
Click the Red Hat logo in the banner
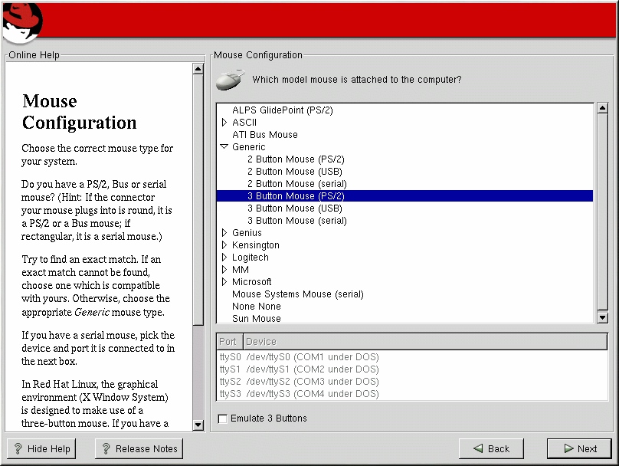click(22, 22)
